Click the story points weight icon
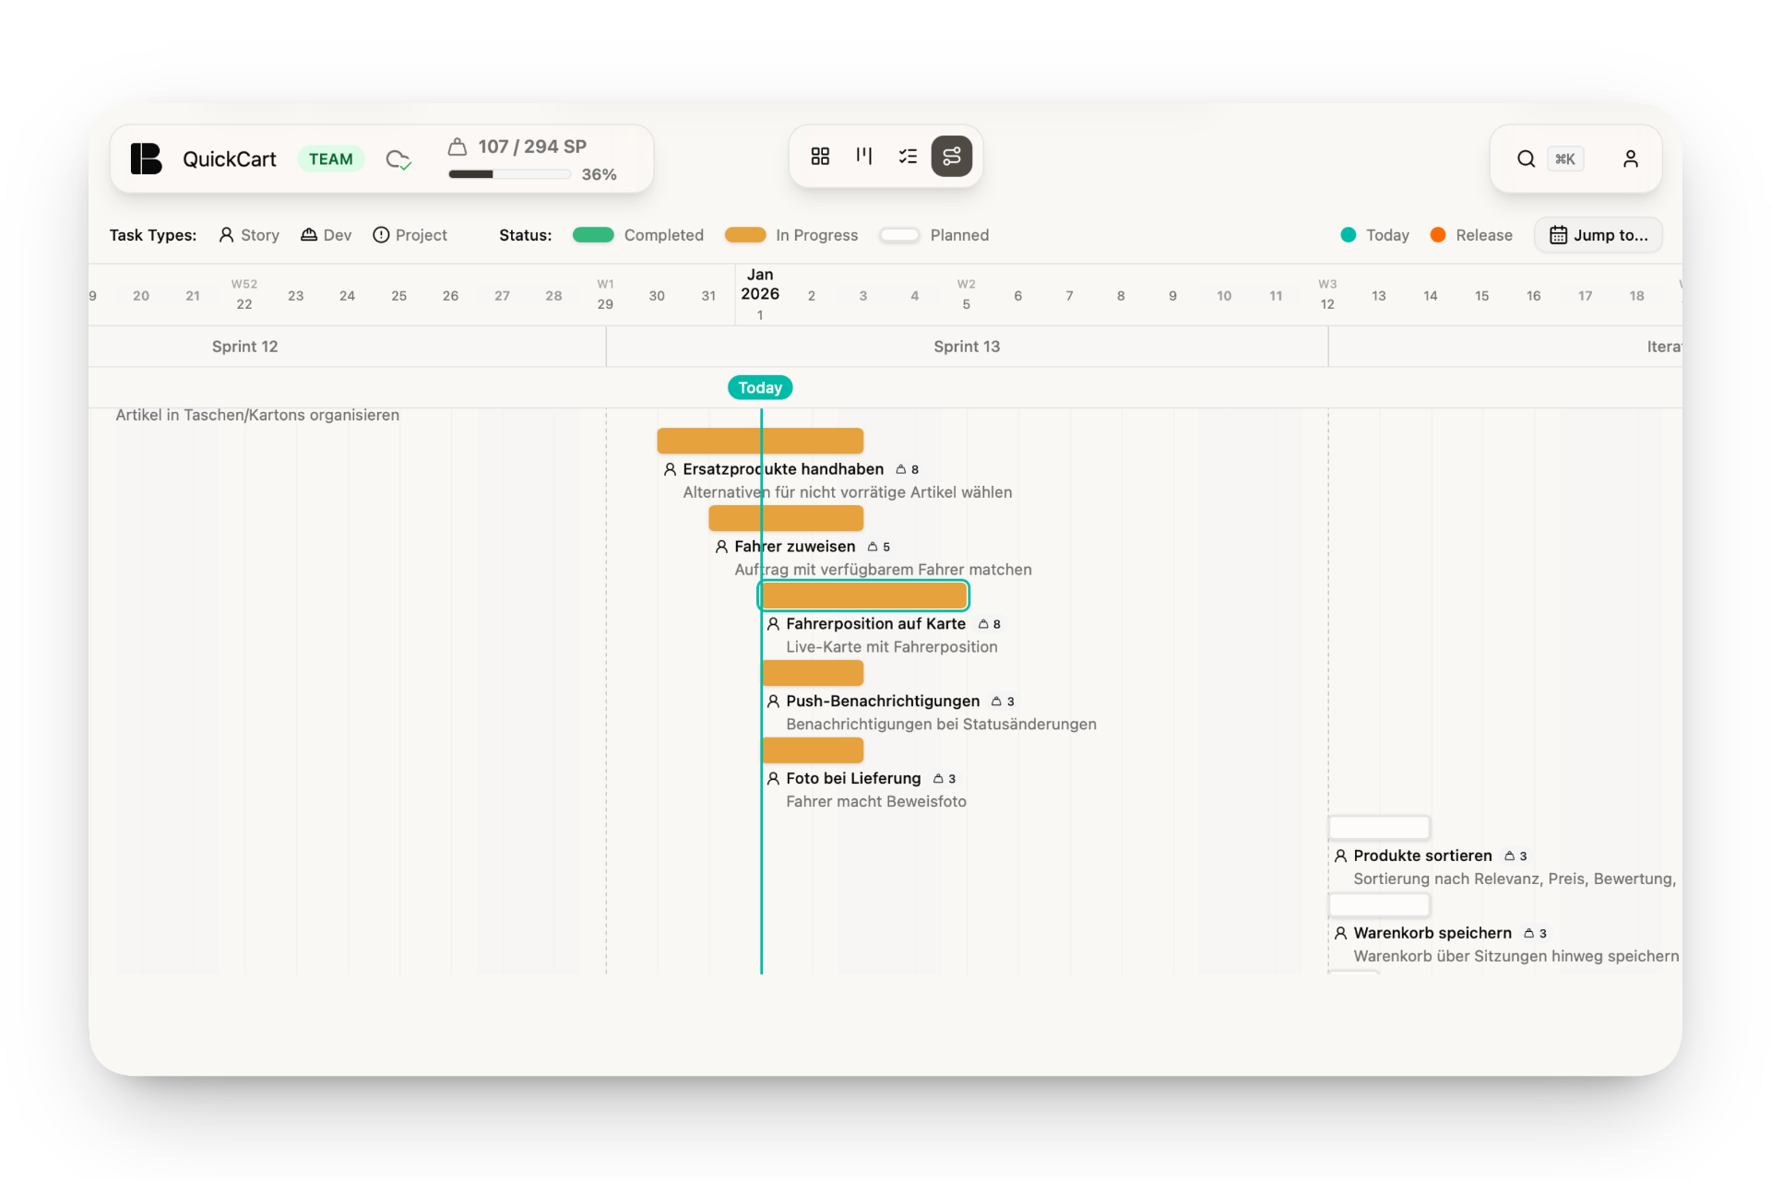Viewport: 1771px width, 1180px height. pos(458,146)
